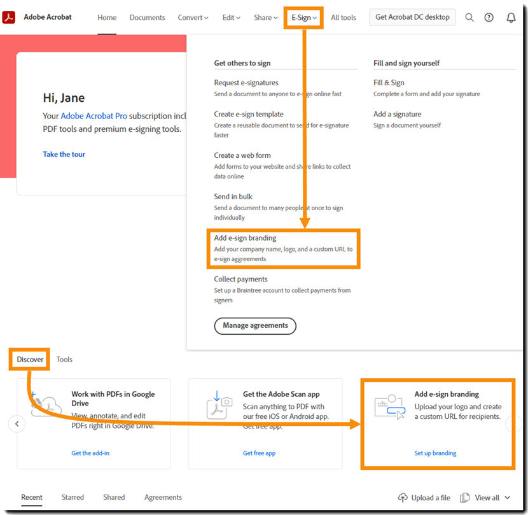This screenshot has height=515, width=528.
Task: Open the Documents tab
Action: pyautogui.click(x=147, y=18)
